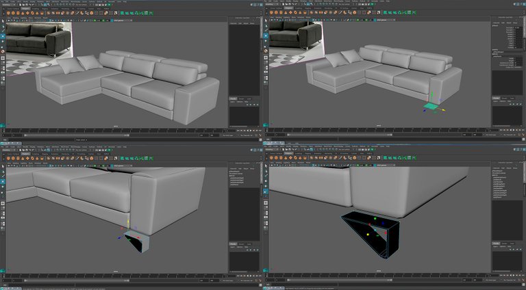Click save scene icon, gizmo-free sofa window status line
Image resolution: width=526 pixels, height=290 pixels.
27,4
